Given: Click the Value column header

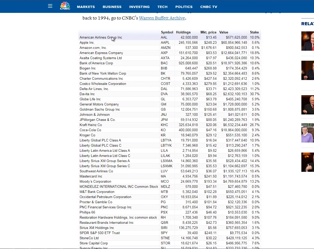Looking at the screenshot, I should (x=224, y=32).
